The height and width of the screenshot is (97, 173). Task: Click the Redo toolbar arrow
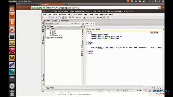[x=56, y=18]
